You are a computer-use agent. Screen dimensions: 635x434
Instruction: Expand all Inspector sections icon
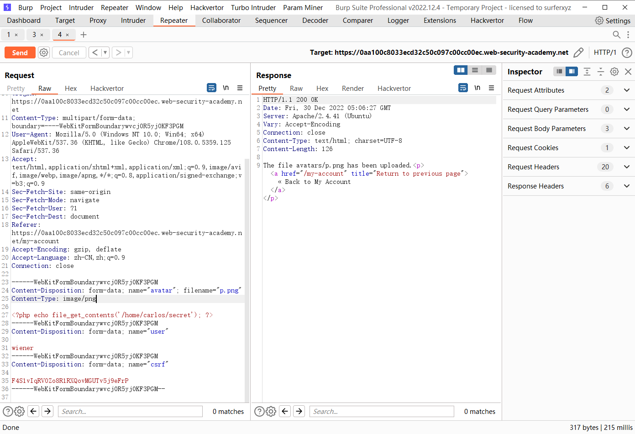[x=587, y=72]
